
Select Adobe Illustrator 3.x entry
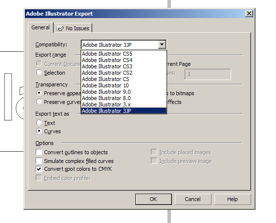[124, 104]
